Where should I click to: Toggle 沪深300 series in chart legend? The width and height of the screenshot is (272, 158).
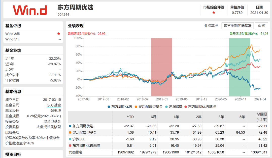click(174, 107)
